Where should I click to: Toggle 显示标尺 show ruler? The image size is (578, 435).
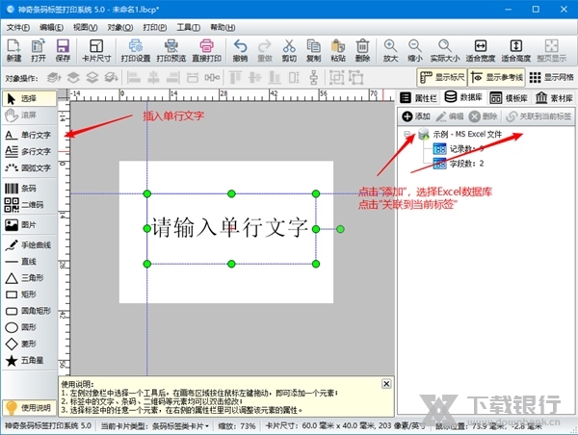[442, 78]
